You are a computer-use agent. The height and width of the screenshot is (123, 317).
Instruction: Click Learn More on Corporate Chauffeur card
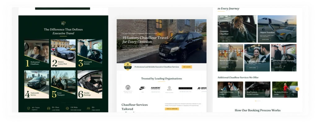click(224, 40)
